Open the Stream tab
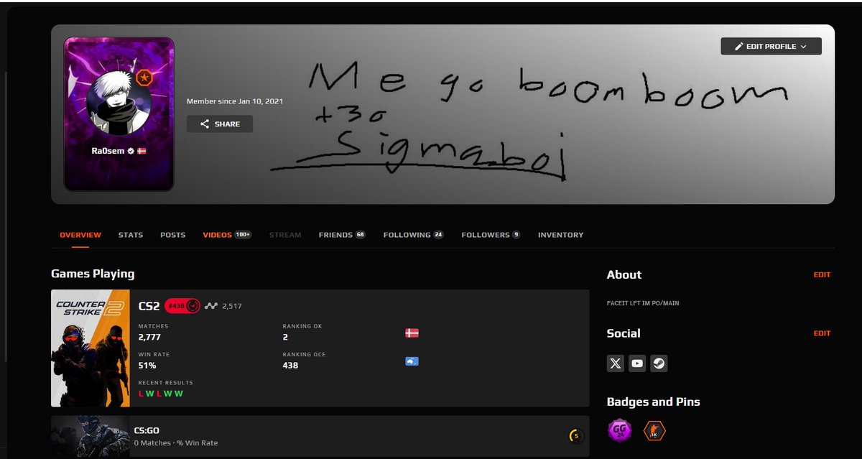This screenshot has width=862, height=459. click(x=285, y=235)
